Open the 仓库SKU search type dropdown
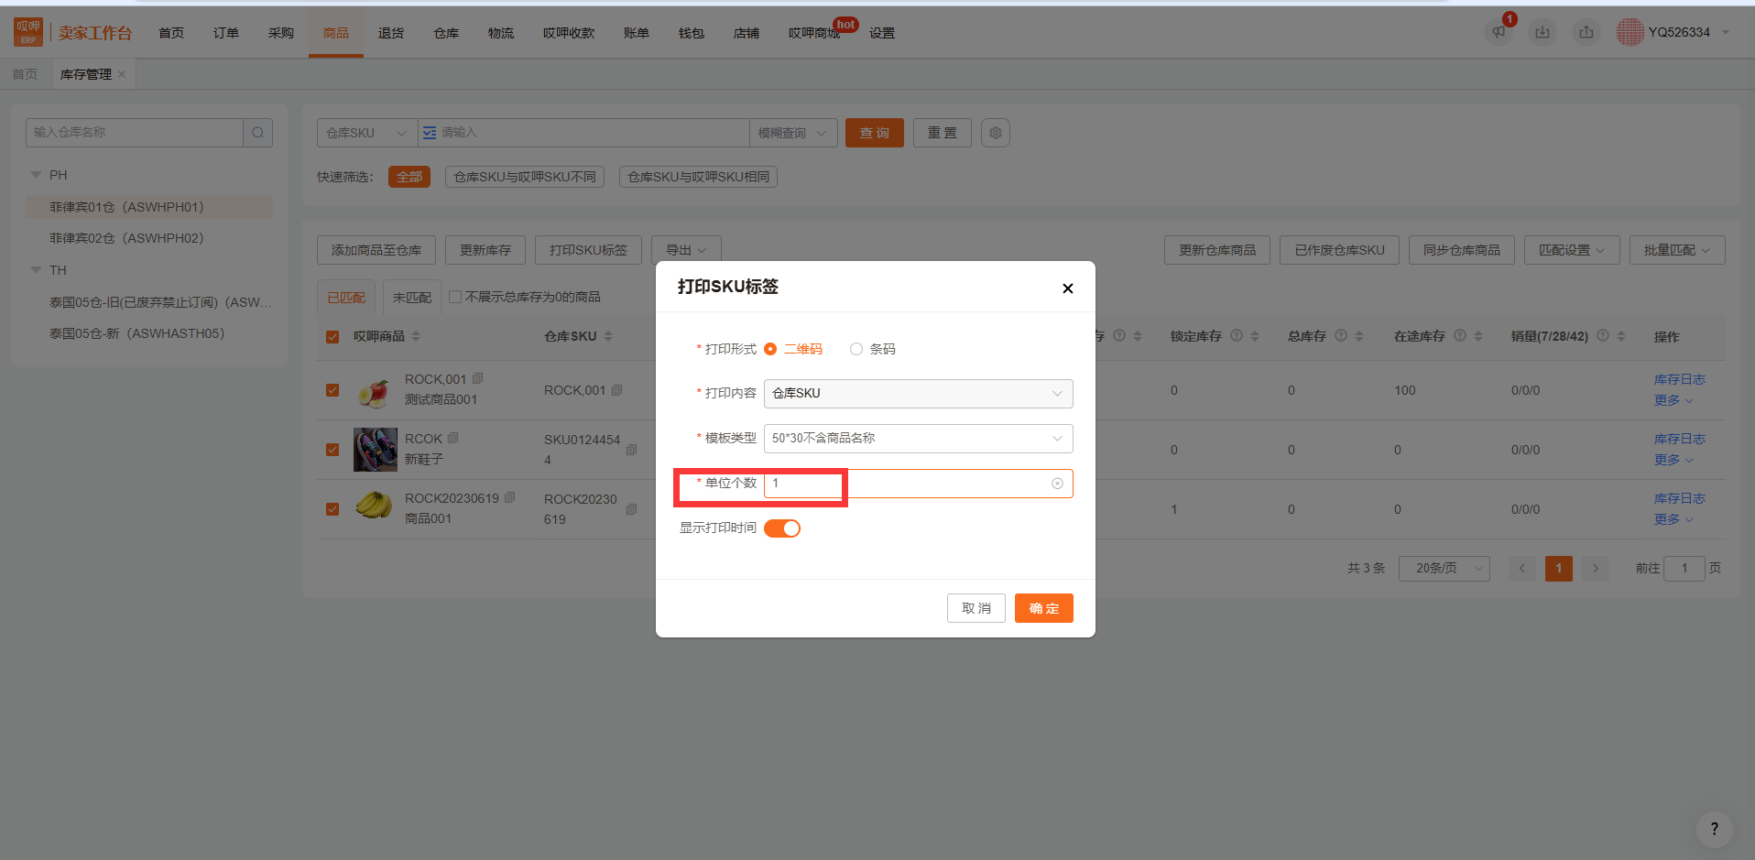 367,133
